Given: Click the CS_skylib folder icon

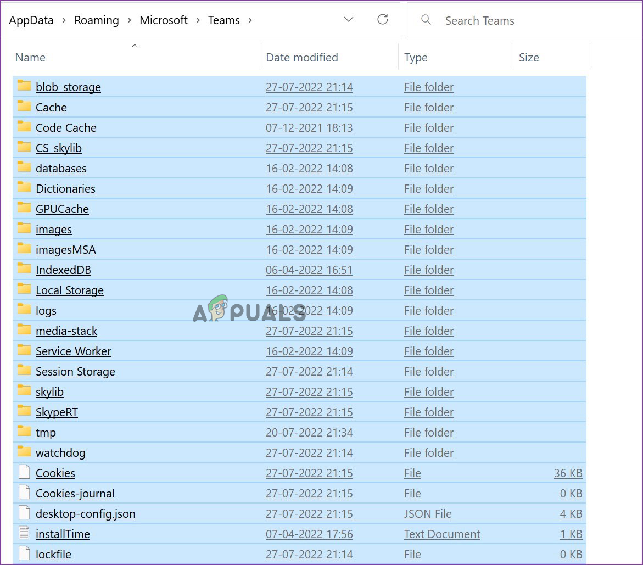Looking at the screenshot, I should pyautogui.click(x=24, y=147).
